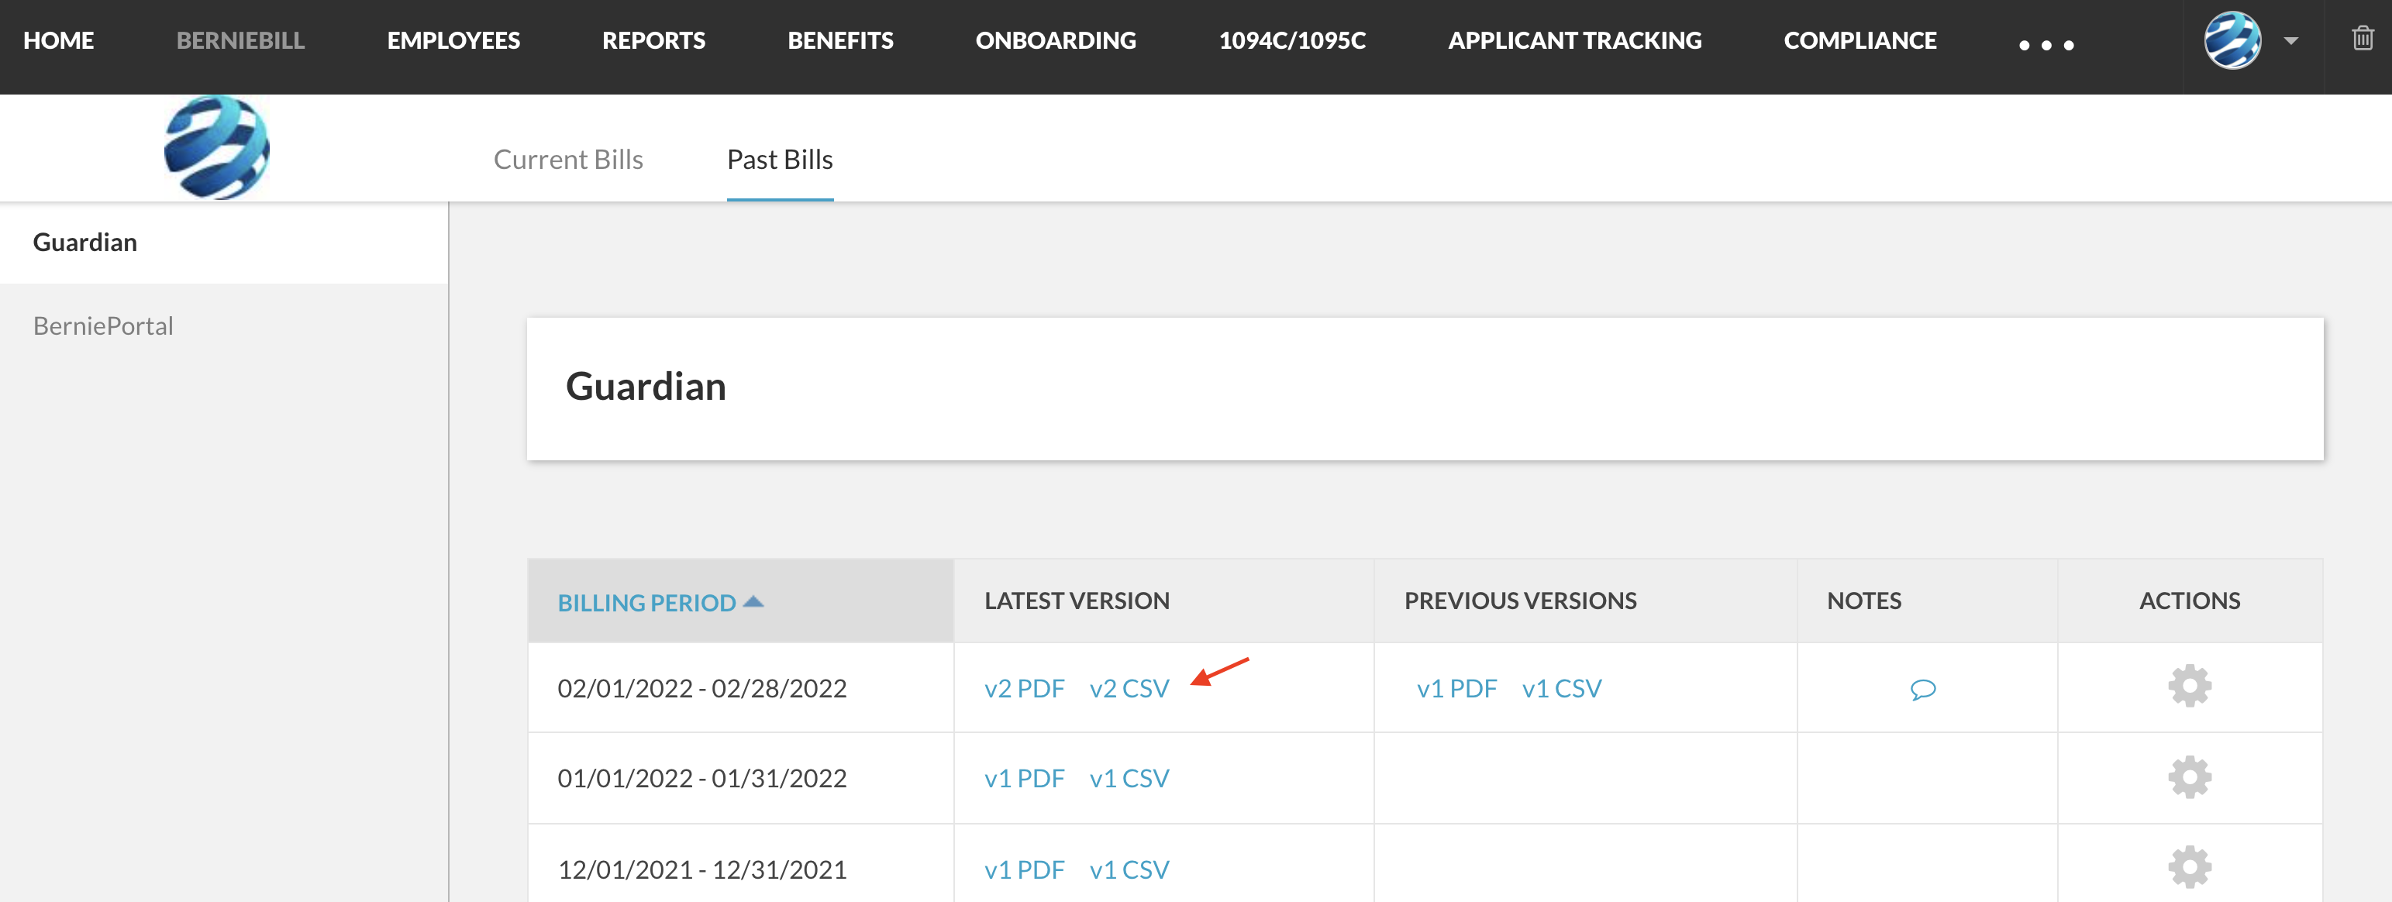Open the EMPLOYEES menu

coord(453,41)
